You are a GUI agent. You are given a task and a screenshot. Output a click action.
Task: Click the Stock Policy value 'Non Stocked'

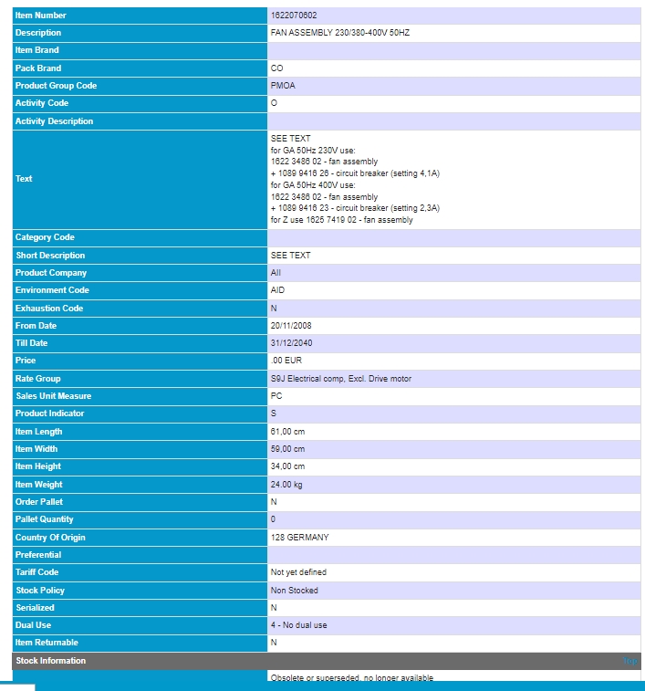coord(295,590)
